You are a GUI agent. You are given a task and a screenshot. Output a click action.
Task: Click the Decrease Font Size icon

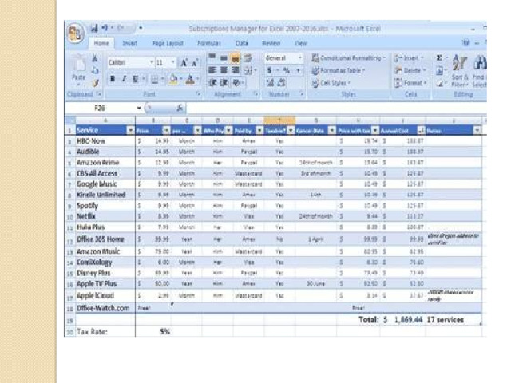click(195, 63)
